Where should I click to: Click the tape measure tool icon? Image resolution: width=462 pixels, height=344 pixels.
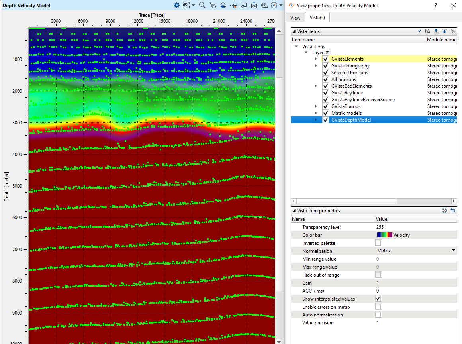pos(264,5)
